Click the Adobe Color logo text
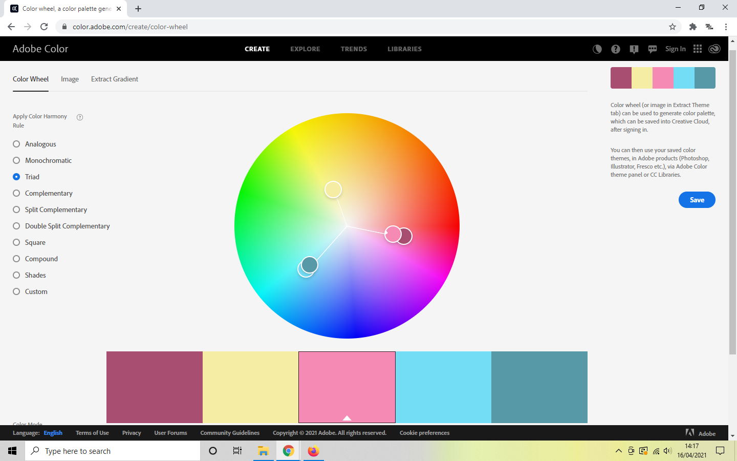 click(40, 49)
